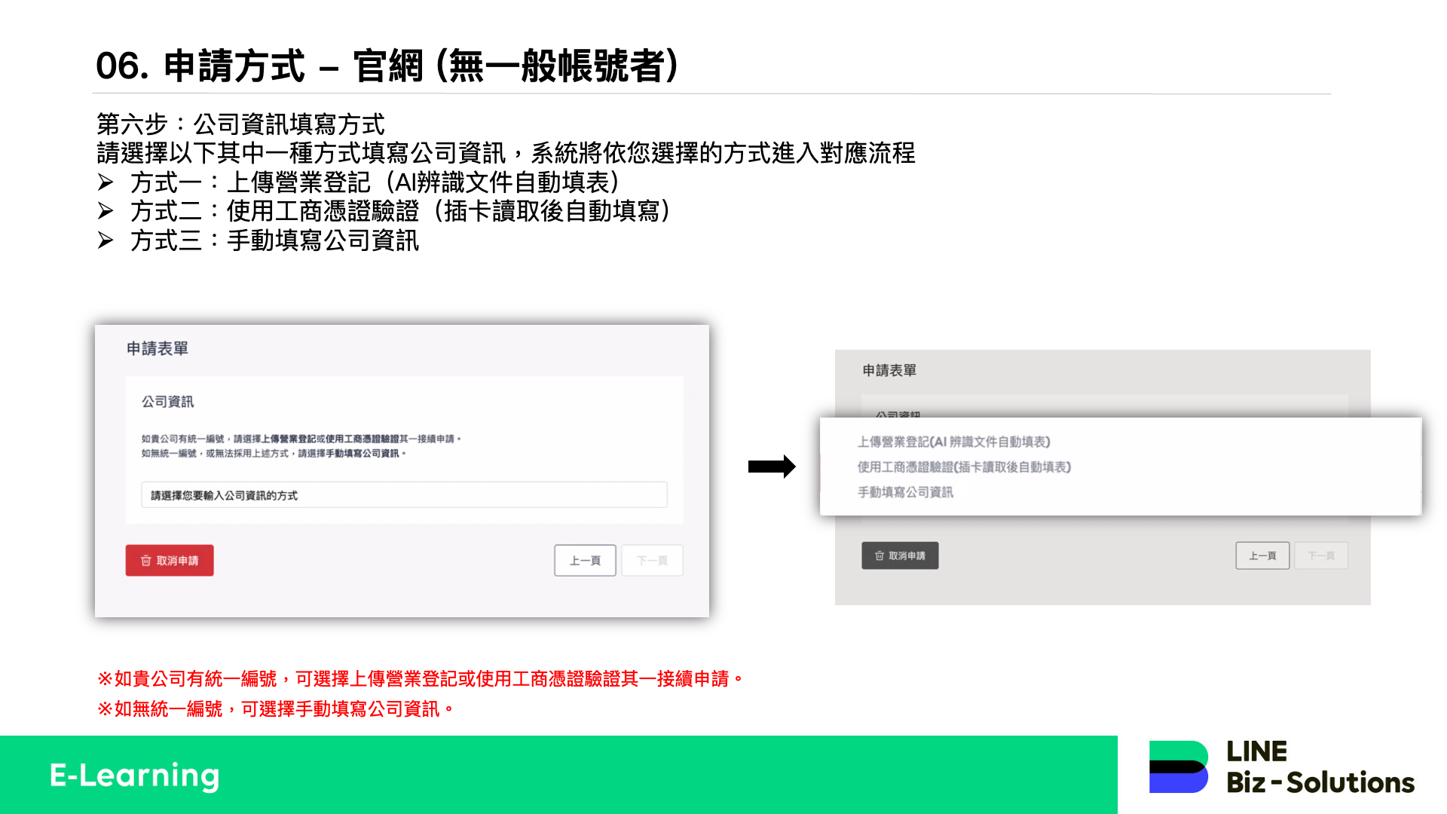Click the E-Learning text on green banner
This screenshot has height=814, width=1447.
(x=135, y=776)
